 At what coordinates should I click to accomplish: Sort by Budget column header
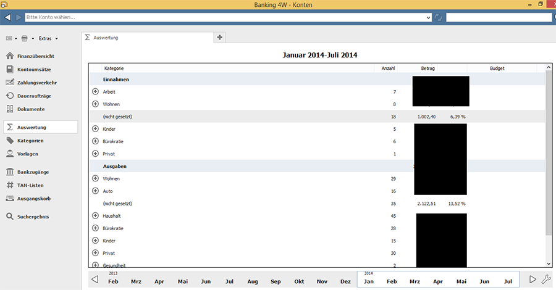(487, 68)
